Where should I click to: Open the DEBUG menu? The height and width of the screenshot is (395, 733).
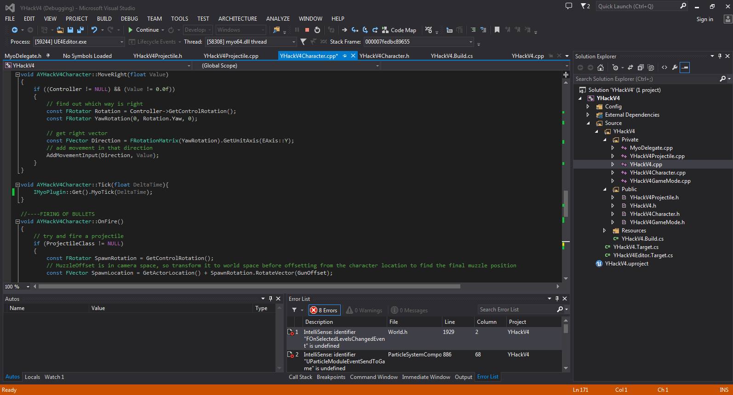[129, 18]
